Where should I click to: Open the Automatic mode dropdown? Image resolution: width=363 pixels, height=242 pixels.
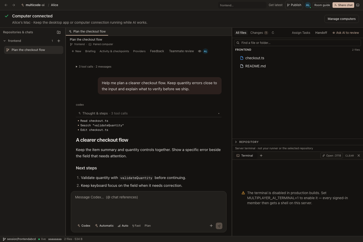pyautogui.click(x=104, y=226)
